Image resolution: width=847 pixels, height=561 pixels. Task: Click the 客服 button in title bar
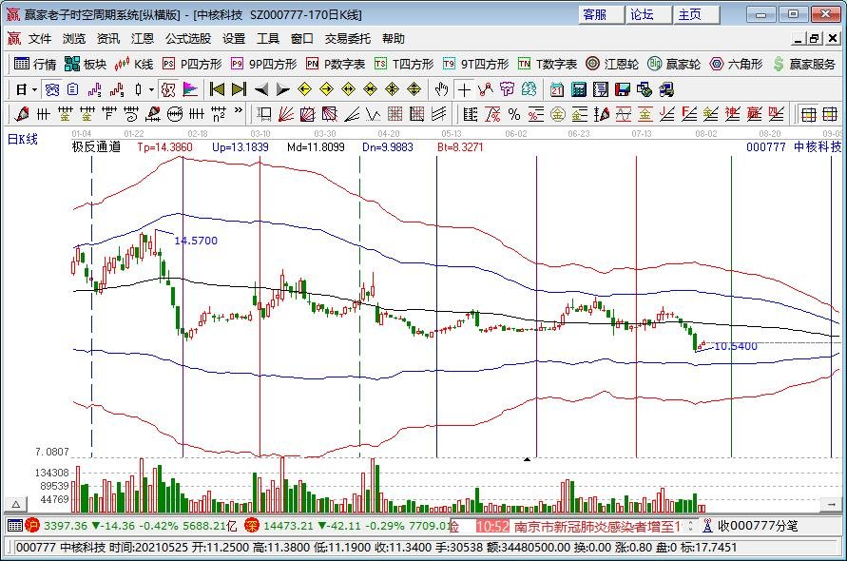pos(596,14)
